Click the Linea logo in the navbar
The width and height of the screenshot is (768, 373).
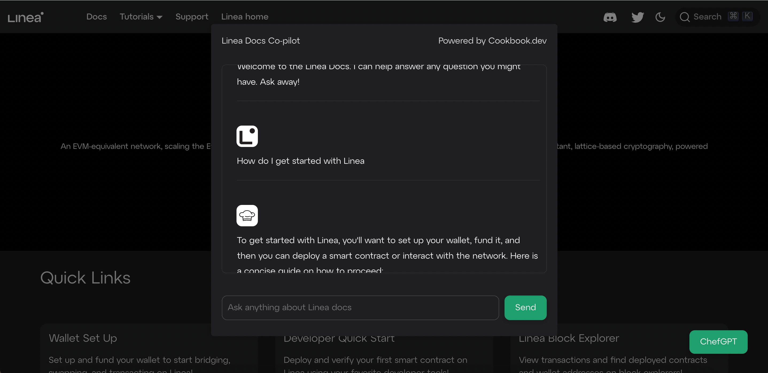tap(26, 17)
